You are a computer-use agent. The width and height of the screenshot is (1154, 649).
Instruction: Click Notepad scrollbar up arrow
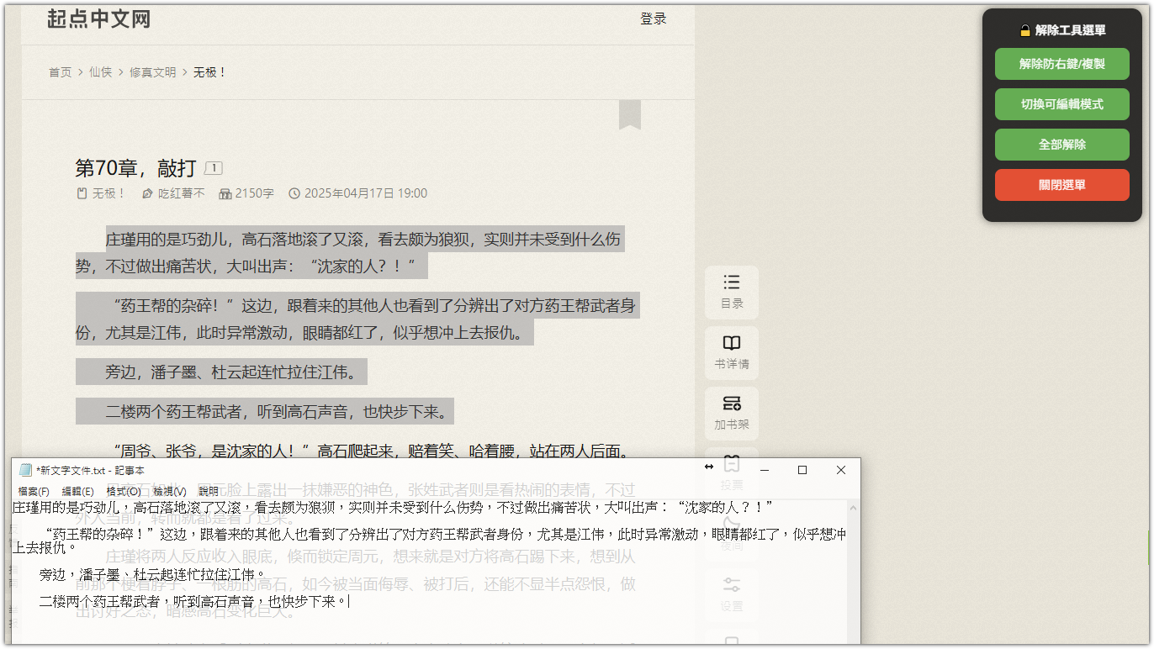[x=853, y=507]
